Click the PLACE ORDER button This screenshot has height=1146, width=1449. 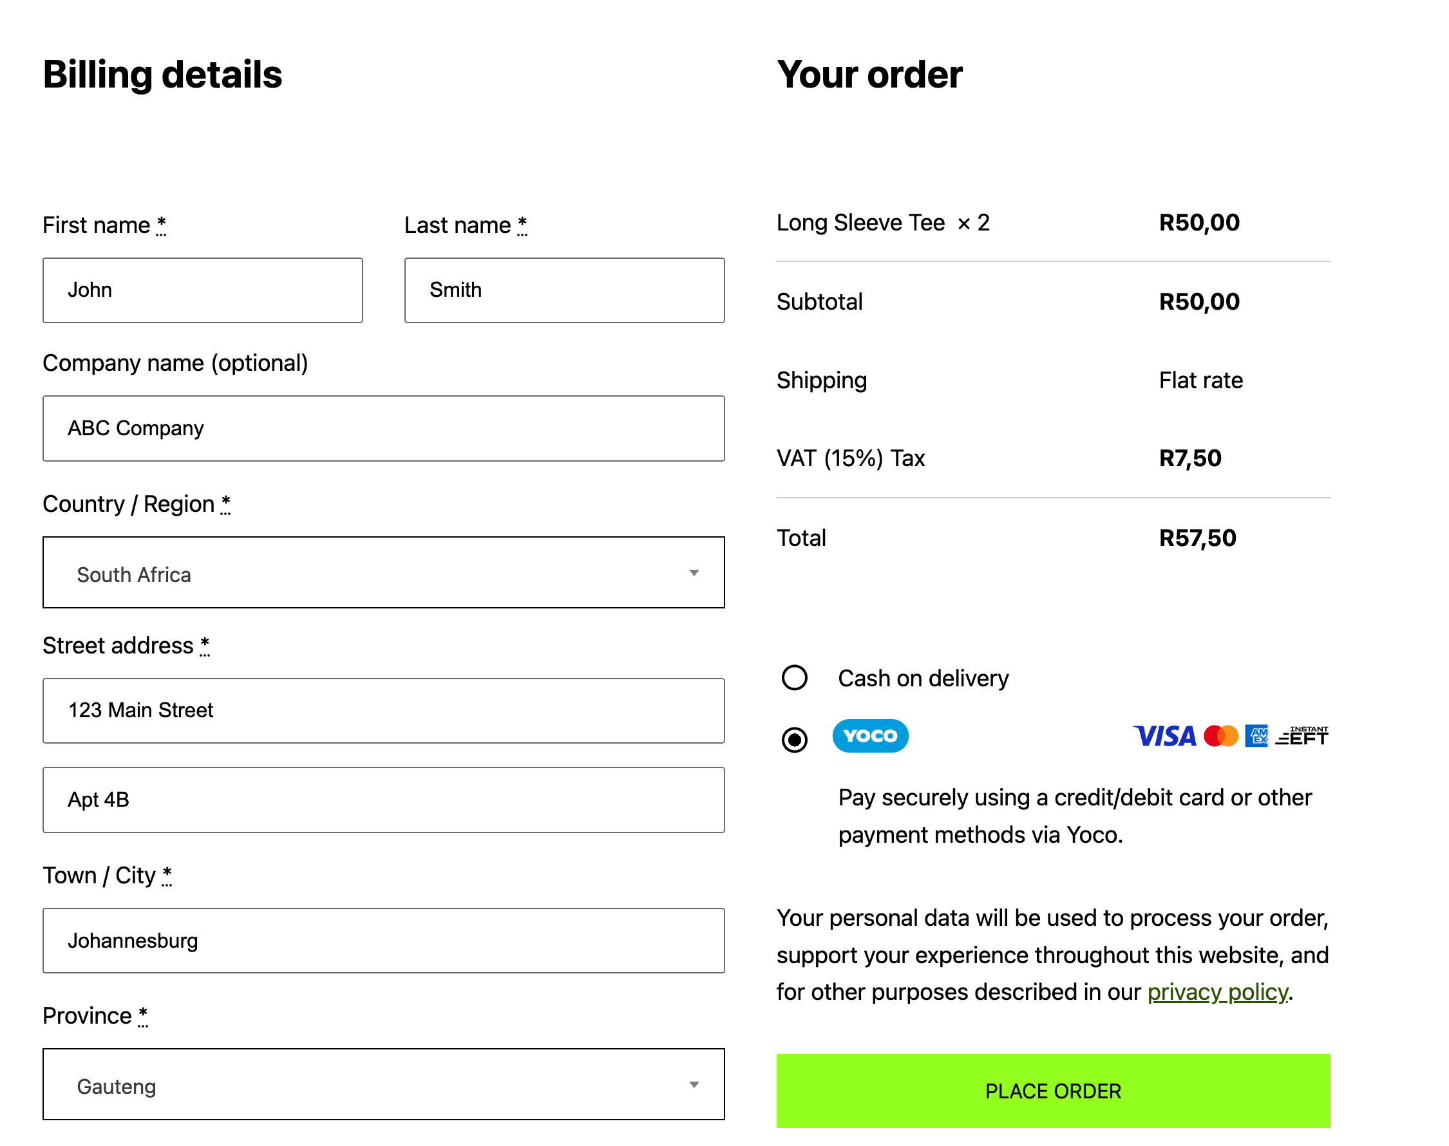tap(1053, 1091)
